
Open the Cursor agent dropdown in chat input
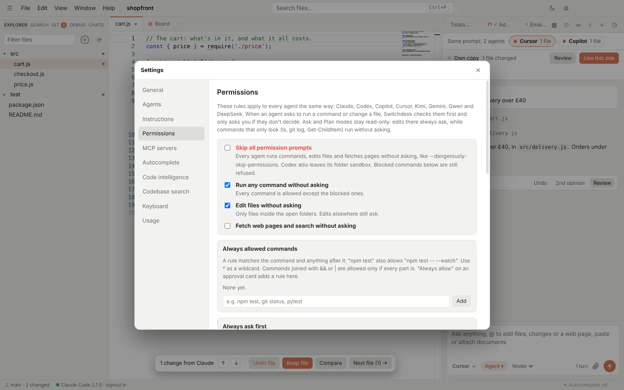[x=464, y=366]
